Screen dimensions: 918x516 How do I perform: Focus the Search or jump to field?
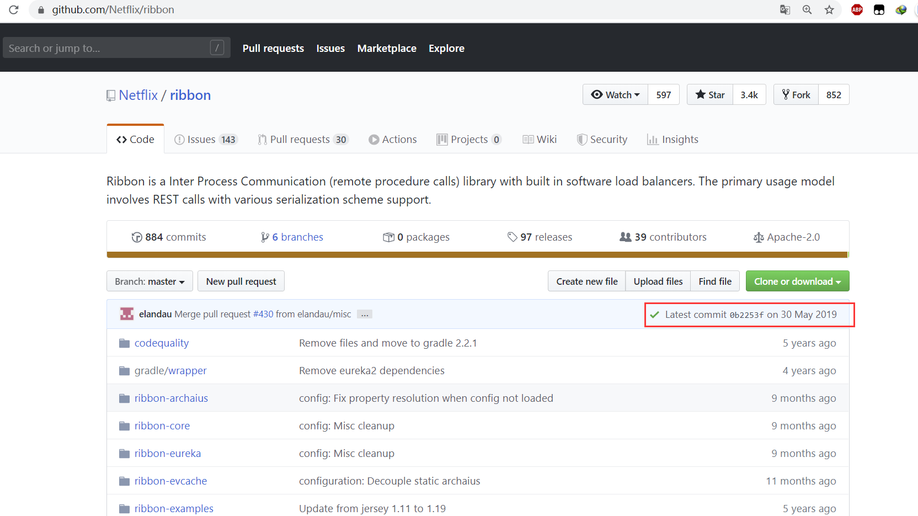(116, 47)
